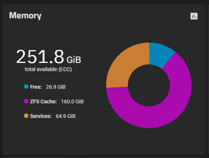Image resolution: width=209 pixels, height=158 pixels.
Task: Click the Memory widget title
Action: pos(25,16)
